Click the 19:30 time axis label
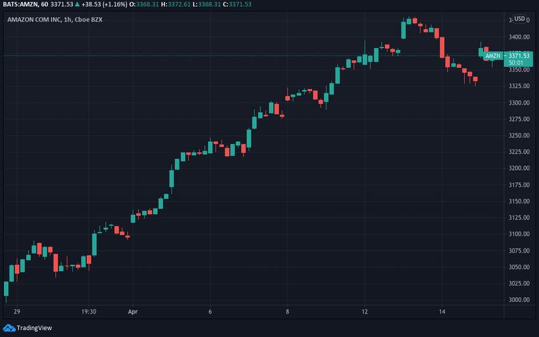The height and width of the screenshot is (337, 539). click(89, 312)
